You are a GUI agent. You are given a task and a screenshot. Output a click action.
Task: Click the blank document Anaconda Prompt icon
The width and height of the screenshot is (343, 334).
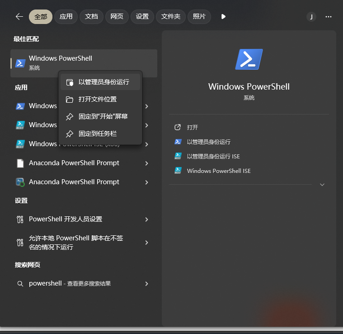pos(20,163)
